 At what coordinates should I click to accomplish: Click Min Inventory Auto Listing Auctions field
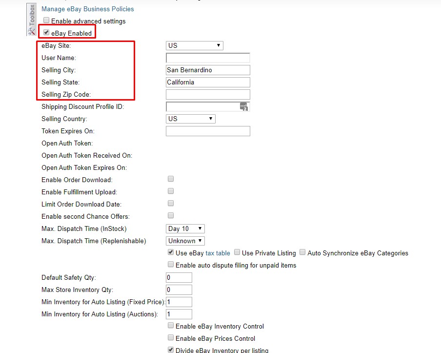click(179, 314)
